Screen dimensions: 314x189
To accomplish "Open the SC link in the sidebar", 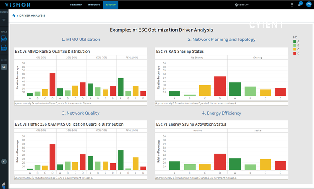I will click(4, 67).
